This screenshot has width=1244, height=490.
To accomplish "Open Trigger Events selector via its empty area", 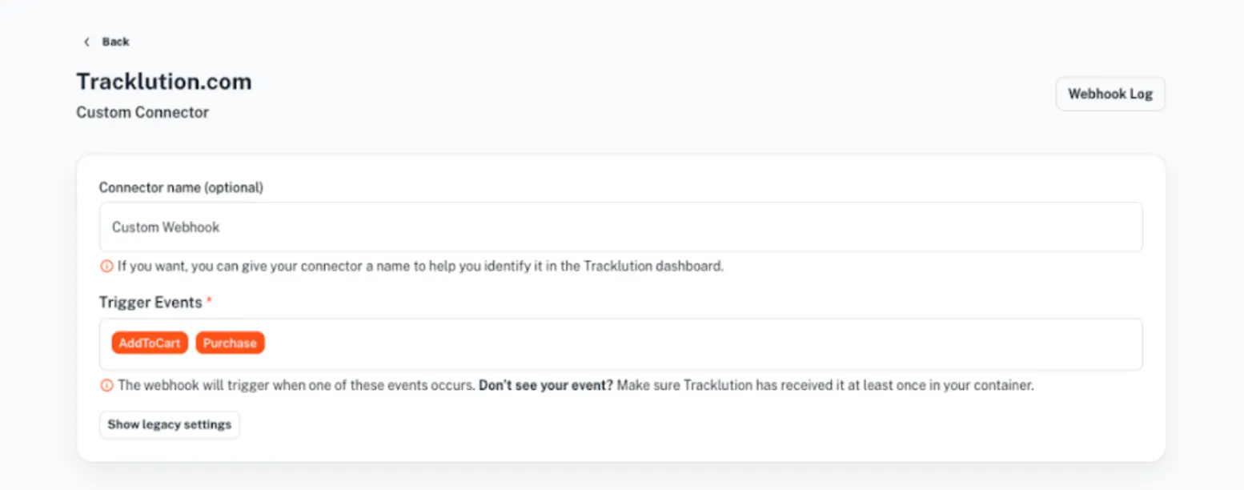I will [x=703, y=344].
